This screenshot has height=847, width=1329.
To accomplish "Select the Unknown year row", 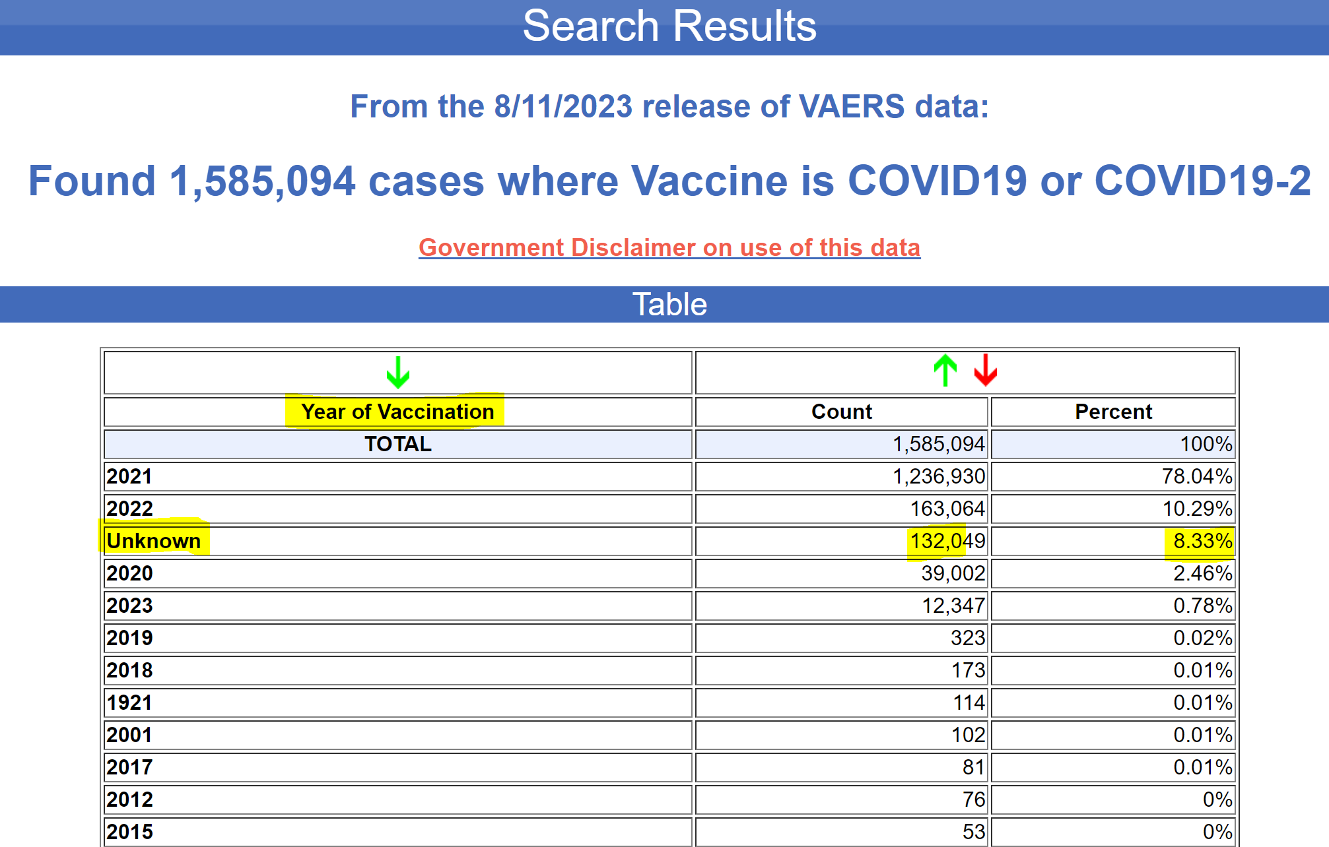I will [x=398, y=541].
